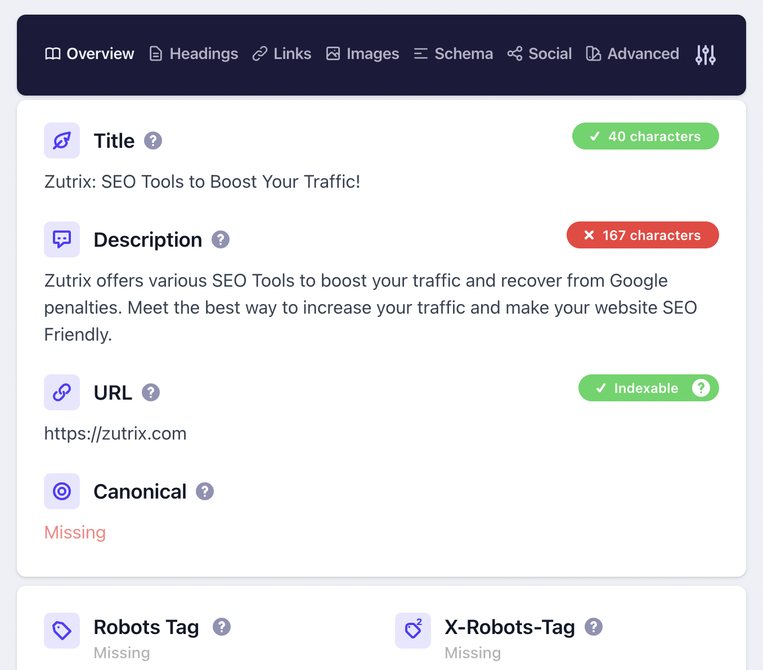Click Missing under Robots Tag

(122, 653)
